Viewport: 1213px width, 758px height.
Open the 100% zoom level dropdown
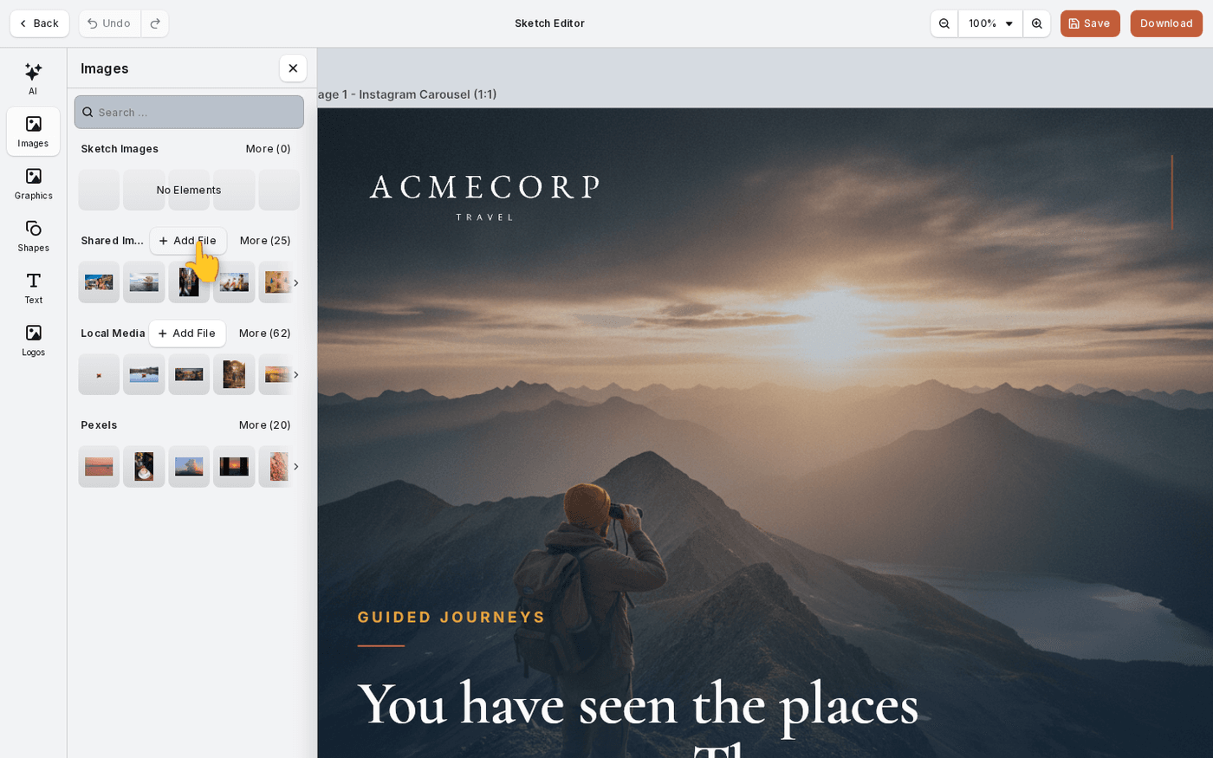pos(990,23)
